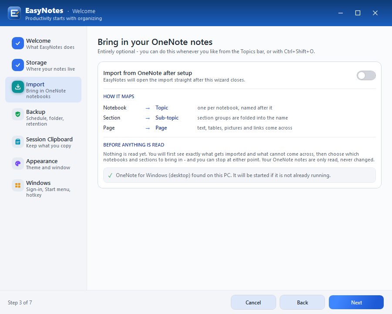Click the OneNote found on this PC notice

239,175
